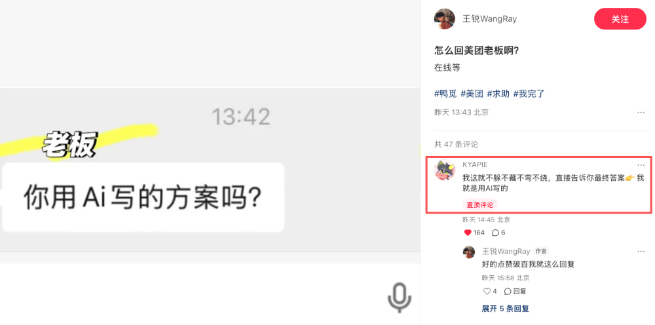Click the chat message bubble image
The height and width of the screenshot is (325, 655).
coord(143,197)
